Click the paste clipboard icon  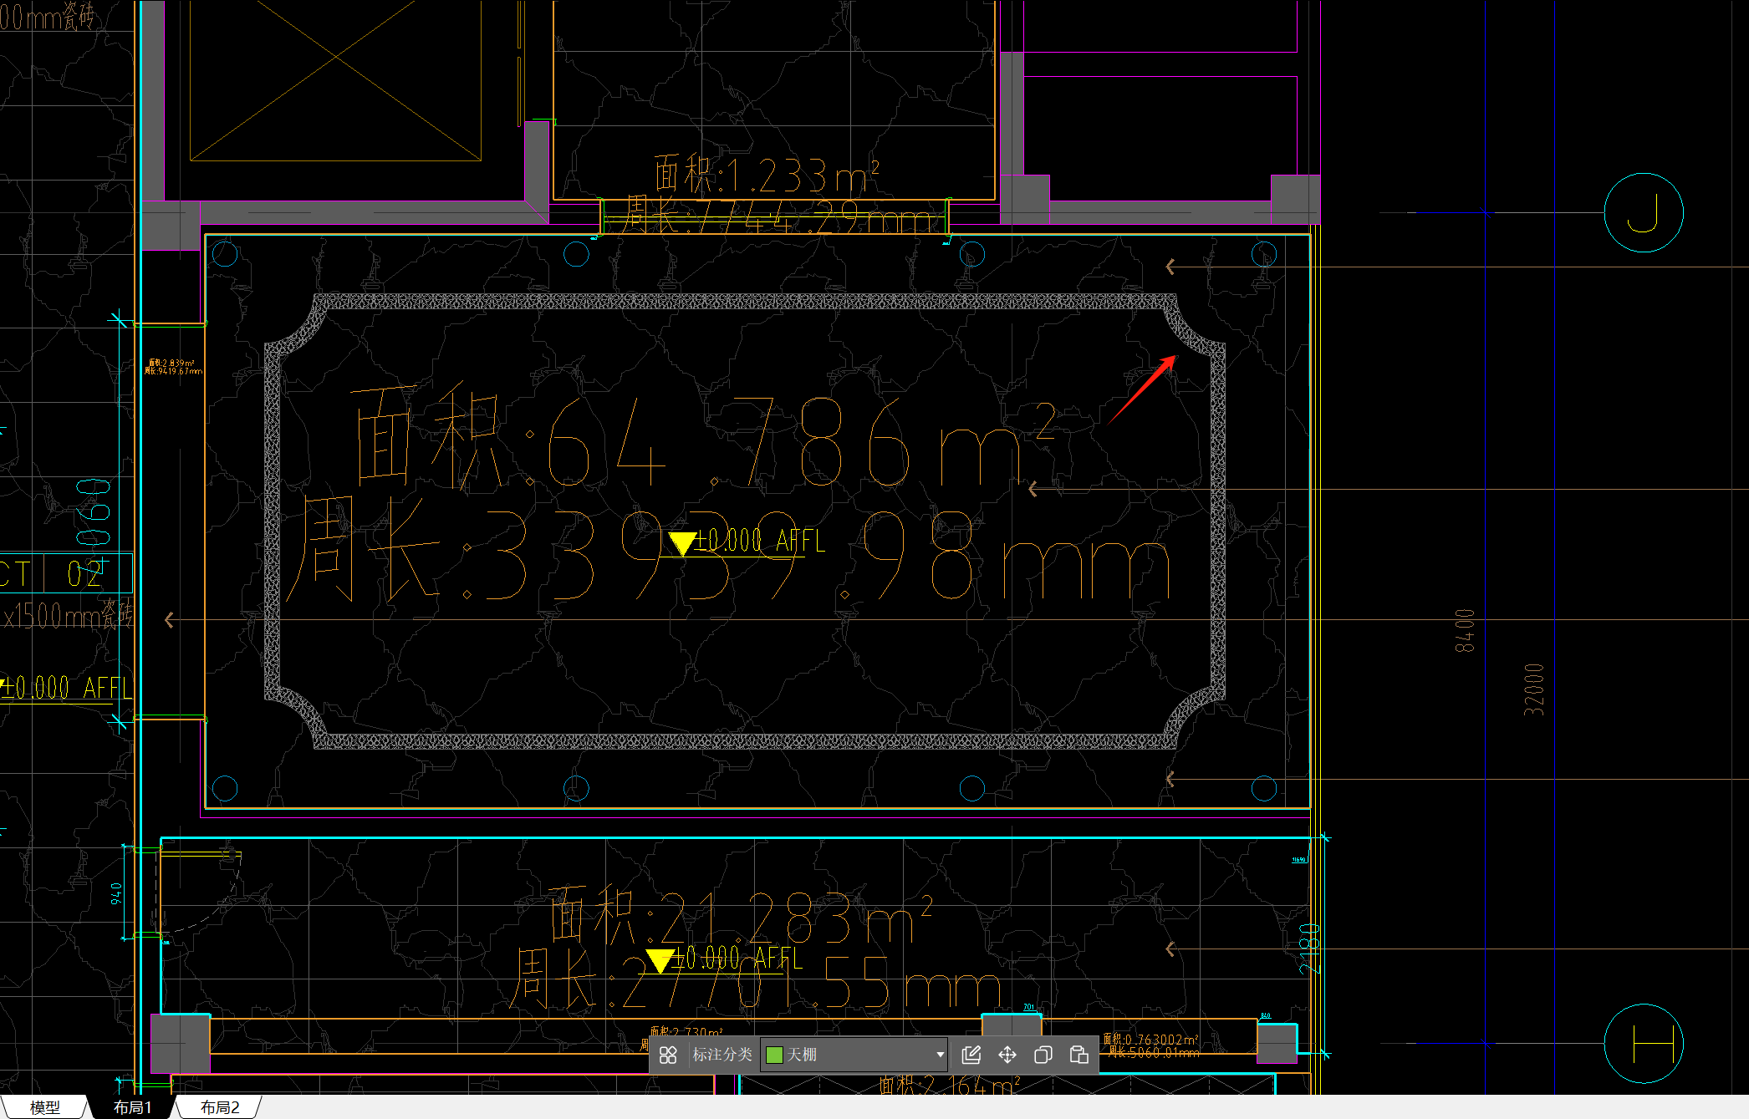(1078, 1055)
